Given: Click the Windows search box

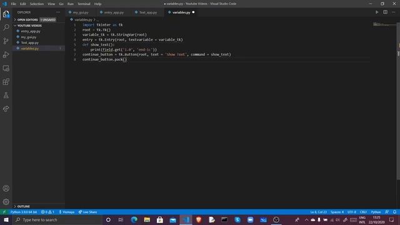Looking at the screenshot, I should pos(57,219).
